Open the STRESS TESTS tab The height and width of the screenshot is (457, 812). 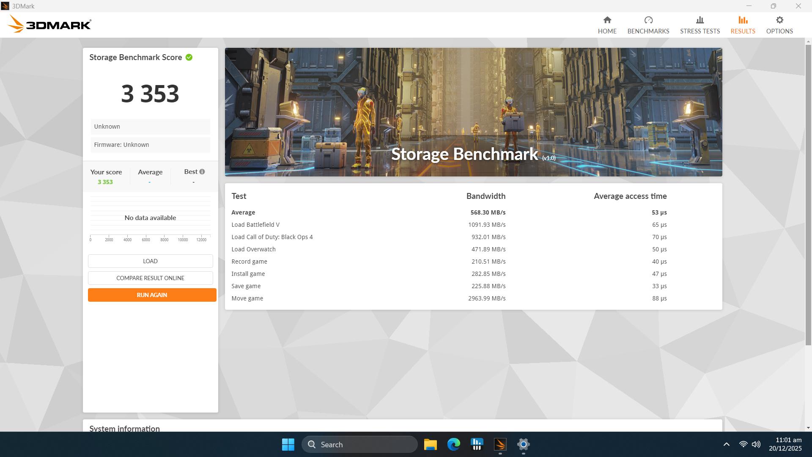[x=700, y=25]
